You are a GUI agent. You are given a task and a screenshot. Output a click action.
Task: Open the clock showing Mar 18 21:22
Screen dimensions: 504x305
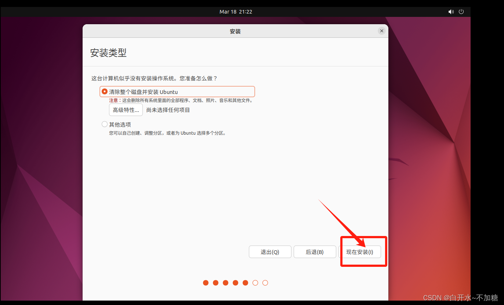click(x=236, y=12)
